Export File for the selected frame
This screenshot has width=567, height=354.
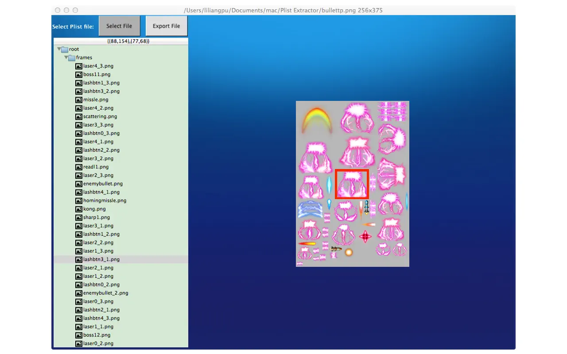point(166,26)
